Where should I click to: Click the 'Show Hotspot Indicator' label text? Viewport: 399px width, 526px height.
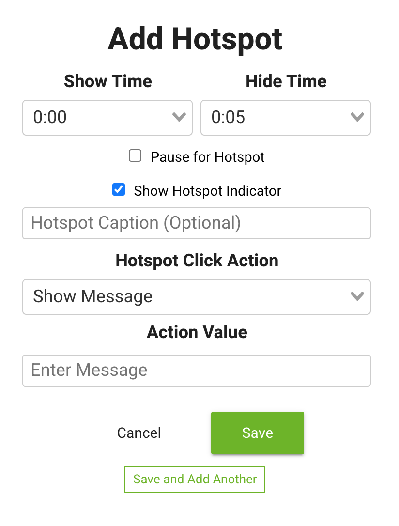[x=208, y=191]
